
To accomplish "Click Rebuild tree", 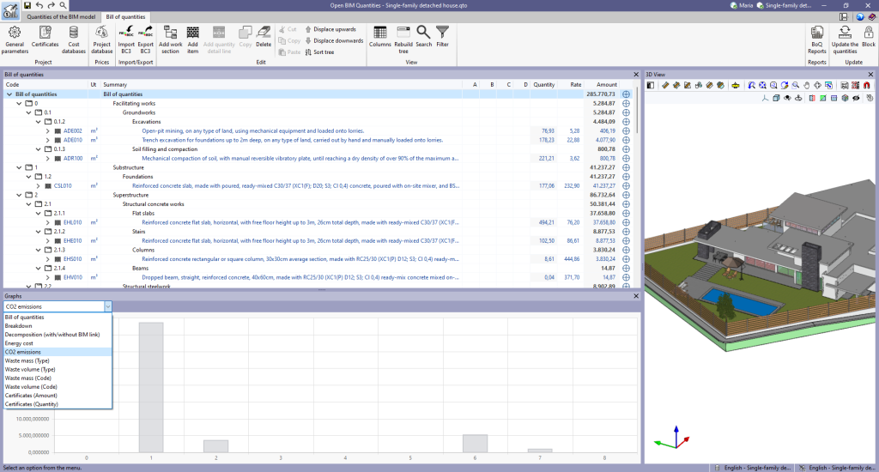I will coord(403,39).
